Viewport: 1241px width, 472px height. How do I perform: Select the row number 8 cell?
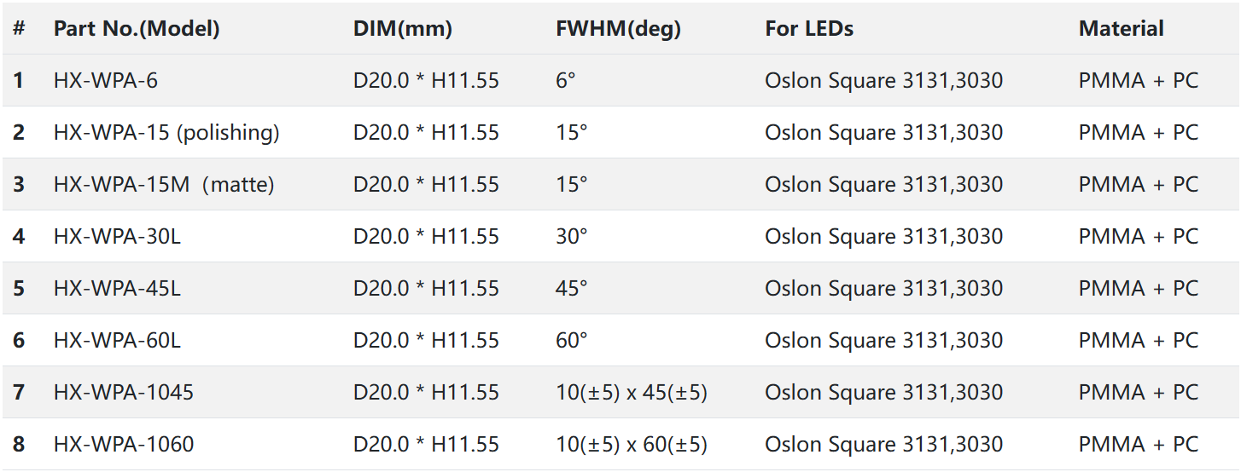(19, 445)
